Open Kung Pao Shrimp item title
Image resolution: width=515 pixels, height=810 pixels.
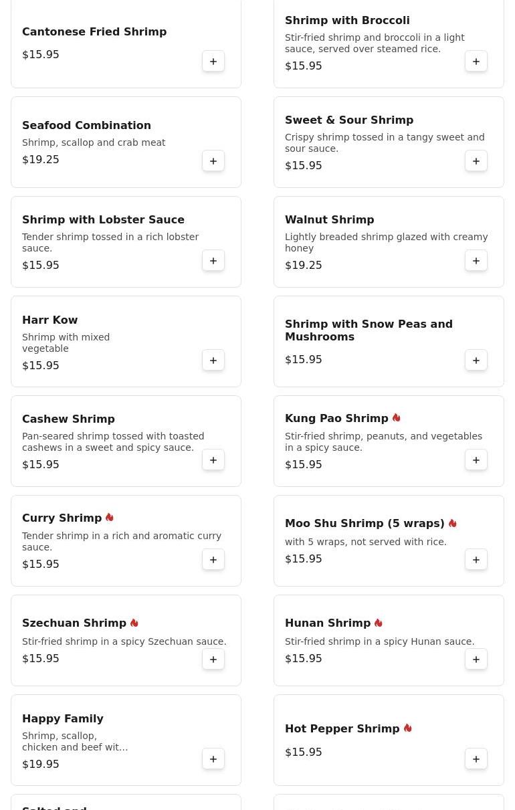point(336,419)
